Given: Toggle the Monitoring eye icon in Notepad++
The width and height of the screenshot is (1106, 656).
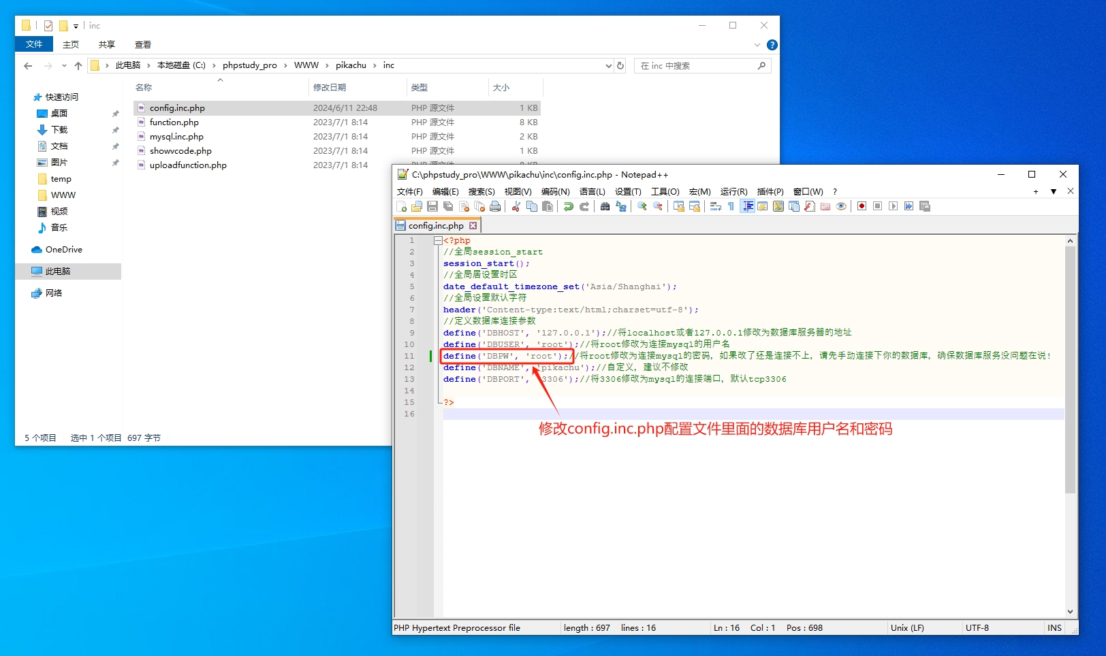Looking at the screenshot, I should pyautogui.click(x=841, y=206).
